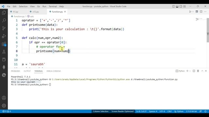The width and height of the screenshot is (209, 117).
Task: Open the Selection menu
Action: tap(23, 6)
